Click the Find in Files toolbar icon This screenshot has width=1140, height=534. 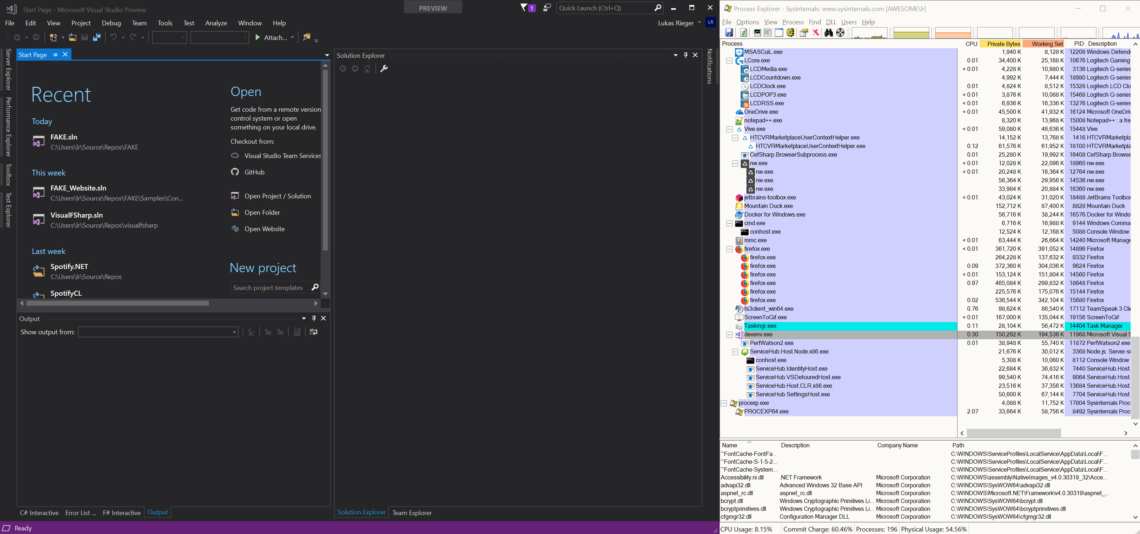[x=307, y=37]
